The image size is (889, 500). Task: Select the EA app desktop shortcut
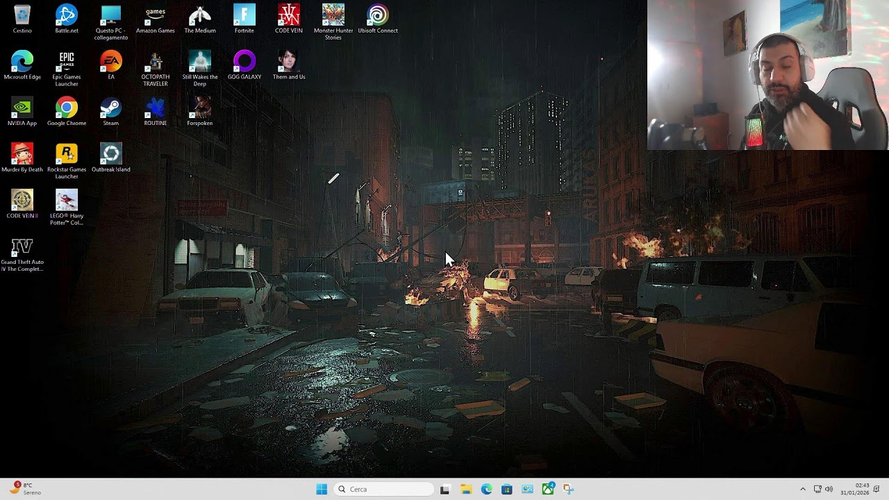click(111, 66)
